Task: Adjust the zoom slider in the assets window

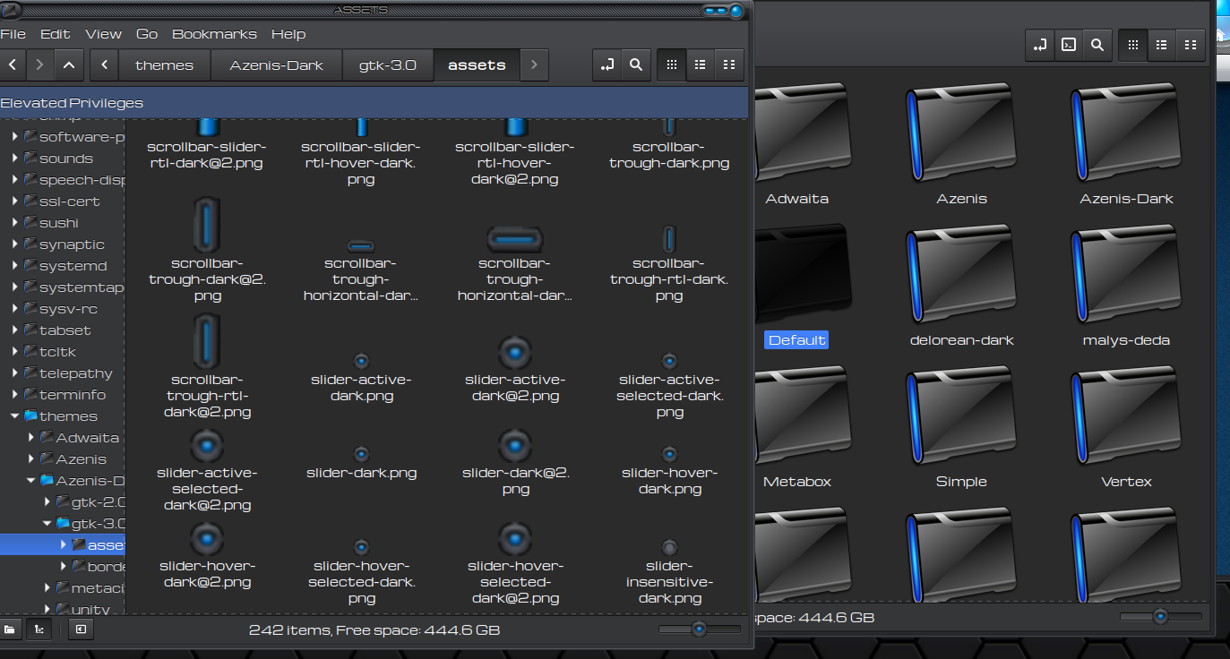Action: [x=699, y=629]
